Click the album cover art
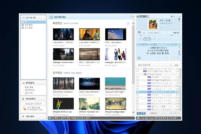The height and width of the screenshot is (134, 201). [x=153, y=24]
